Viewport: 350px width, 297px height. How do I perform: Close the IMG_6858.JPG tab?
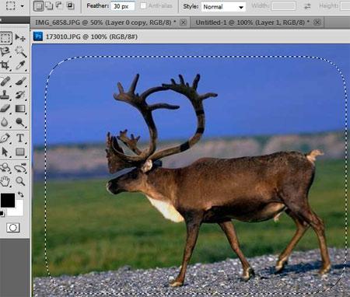tap(184, 23)
